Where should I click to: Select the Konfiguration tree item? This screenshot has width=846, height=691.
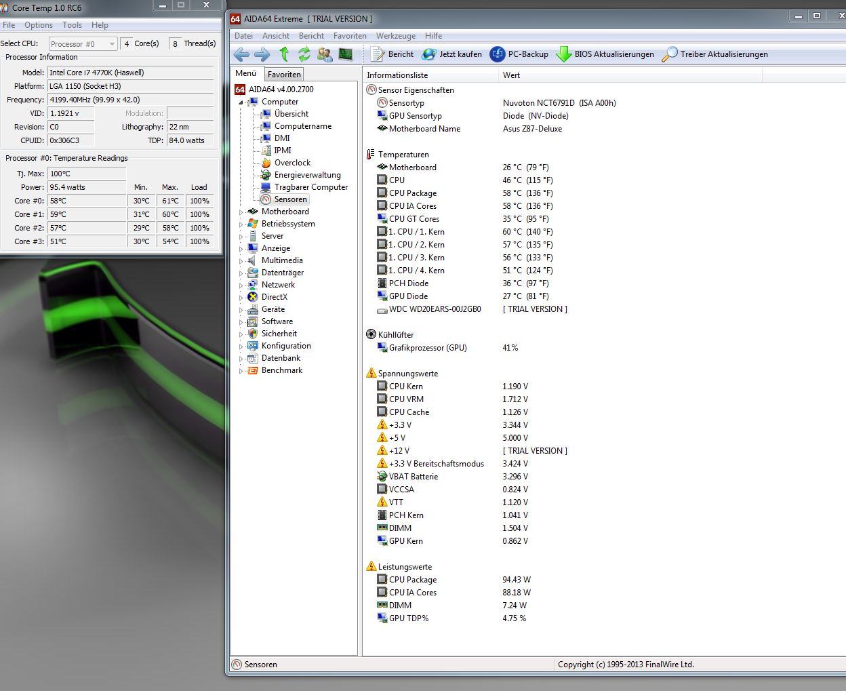(x=286, y=346)
